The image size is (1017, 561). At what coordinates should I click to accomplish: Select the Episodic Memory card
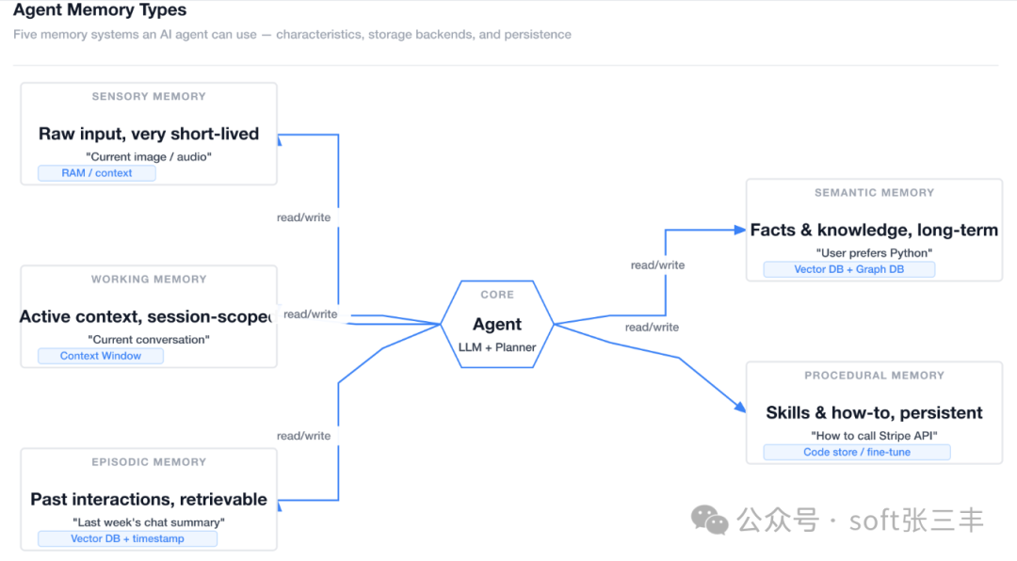(x=149, y=499)
